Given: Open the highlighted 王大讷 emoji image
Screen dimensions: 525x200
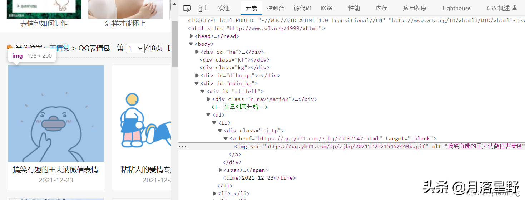Looking at the screenshot, I should tap(56, 113).
